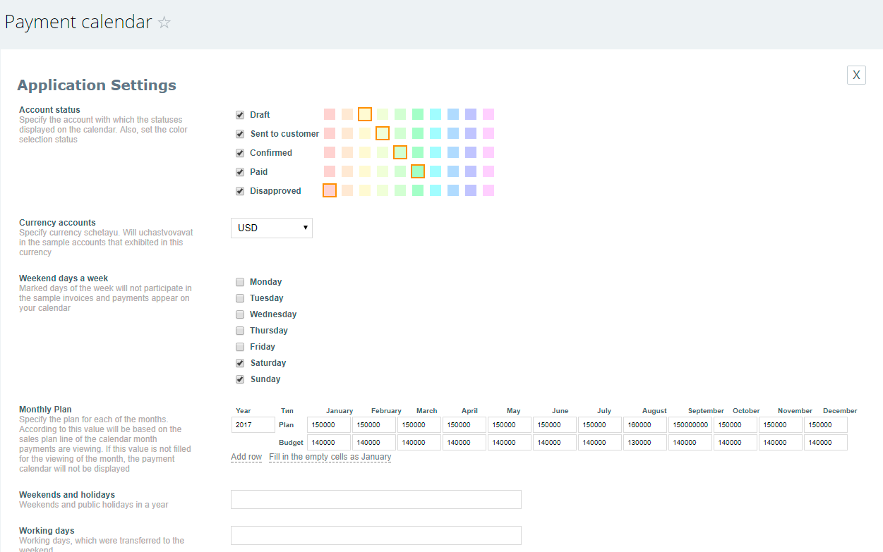Check the Friday weekend checkbox
Screen dimensions: 883x552
pyautogui.click(x=240, y=347)
